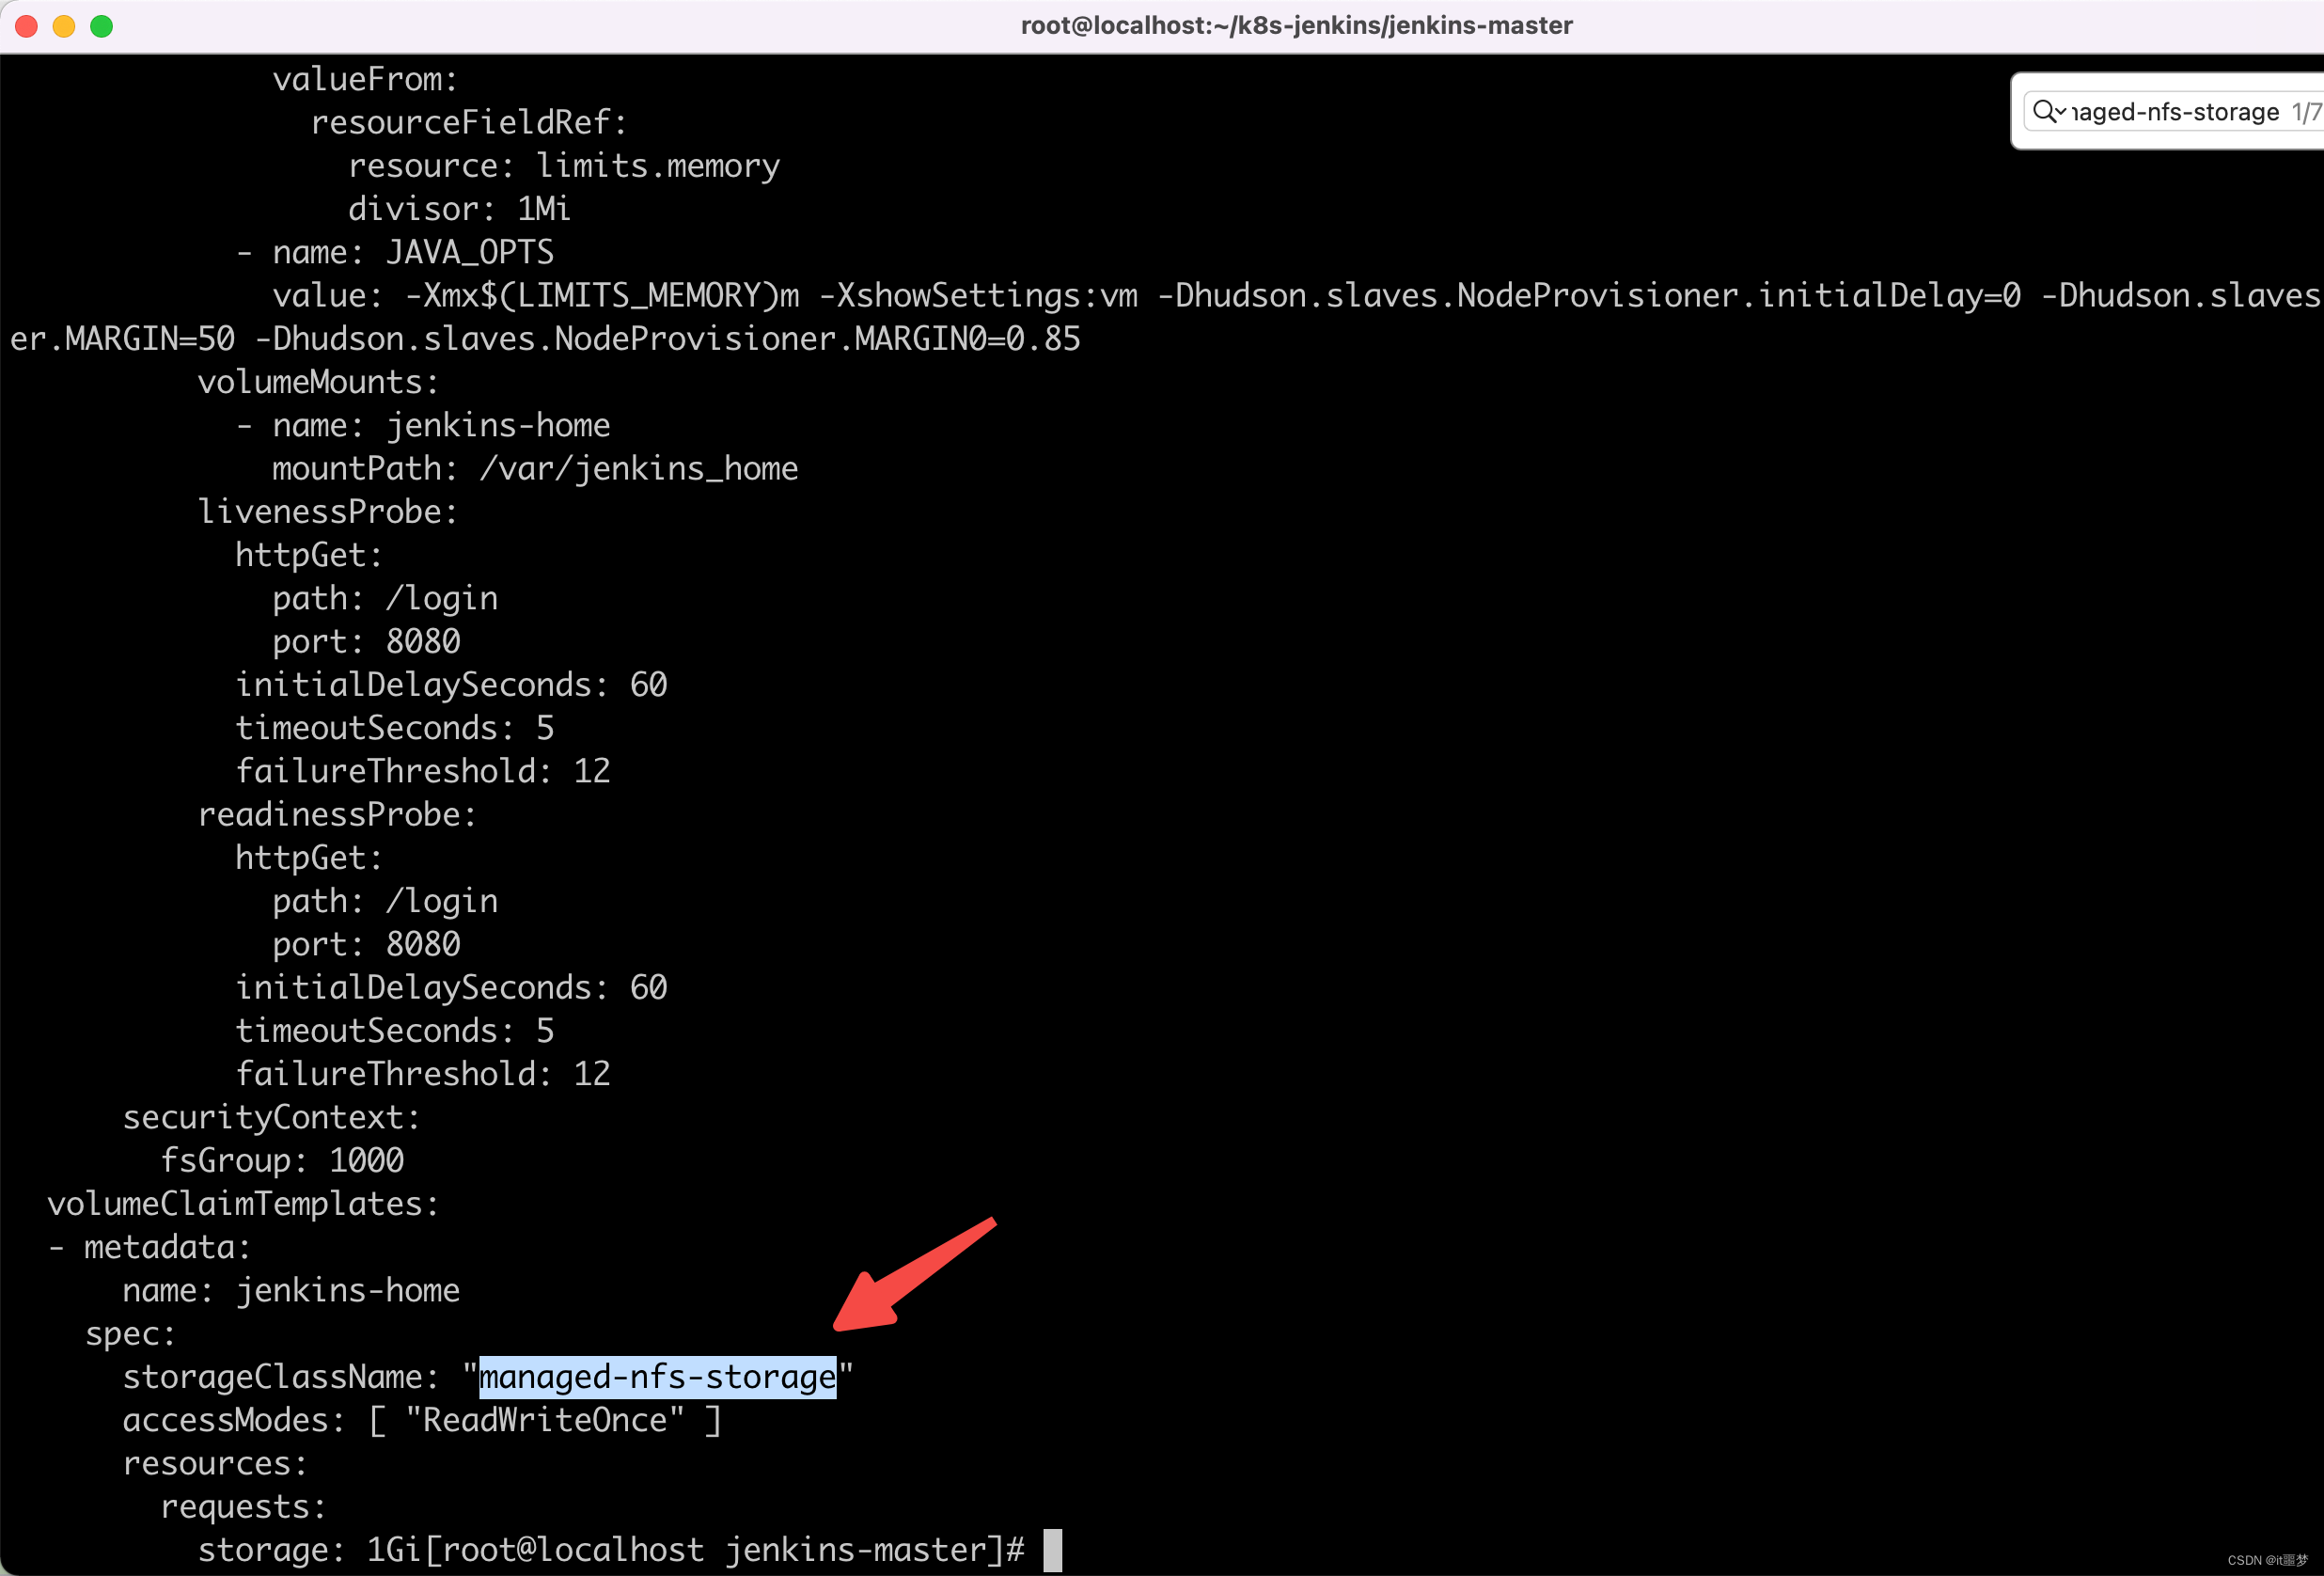This screenshot has width=2324, height=1576.
Task: Click 'name: jenkins-home' under metadata
Action: tap(291, 1290)
